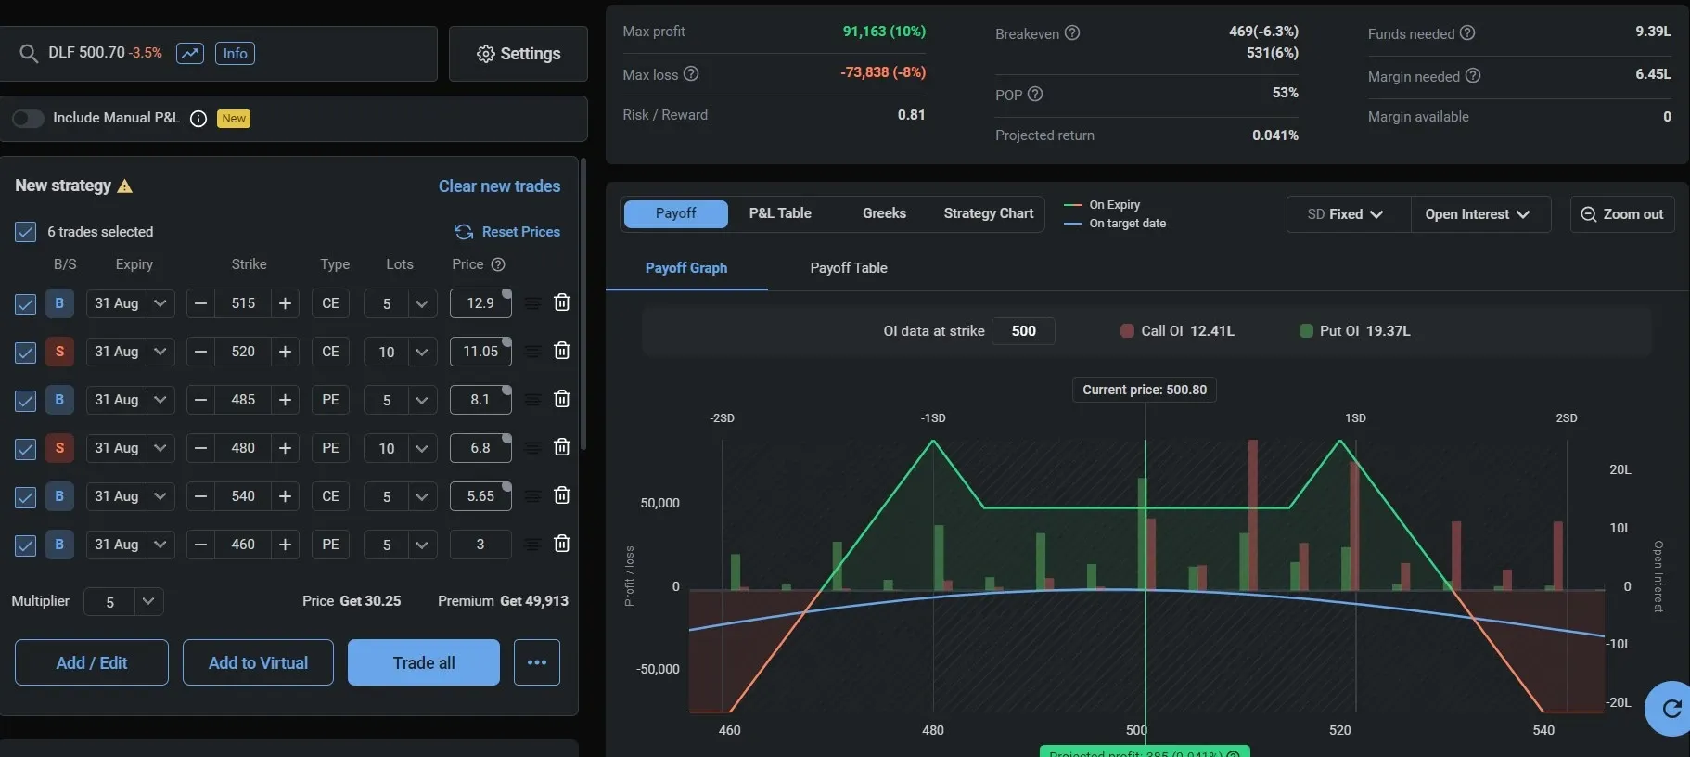The height and width of the screenshot is (757, 1690).
Task: Open lots dropdown on 460 PE row
Action: 422,545
